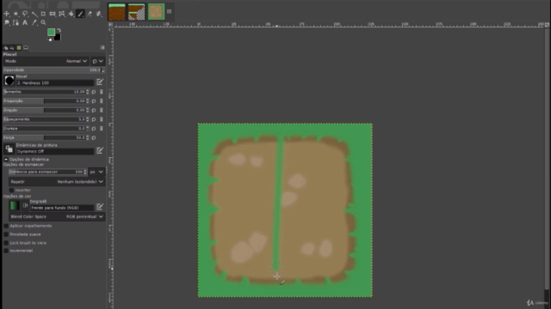Select the Paintbrush tool
Image resolution: width=551 pixels, height=309 pixels.
click(80, 14)
